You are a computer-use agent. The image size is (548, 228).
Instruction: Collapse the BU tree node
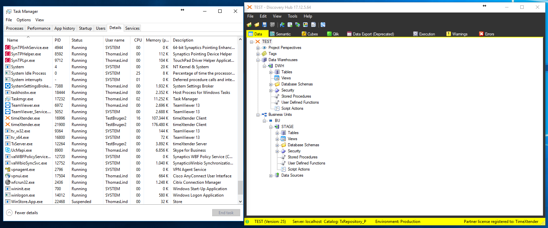coord(264,121)
